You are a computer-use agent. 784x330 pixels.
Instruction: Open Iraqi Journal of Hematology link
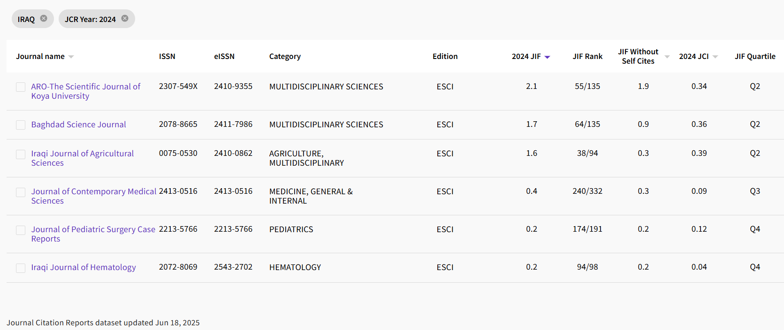[84, 267]
